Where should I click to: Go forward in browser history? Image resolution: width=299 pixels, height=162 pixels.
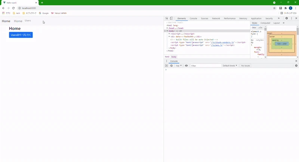pyautogui.click(x=8, y=8)
